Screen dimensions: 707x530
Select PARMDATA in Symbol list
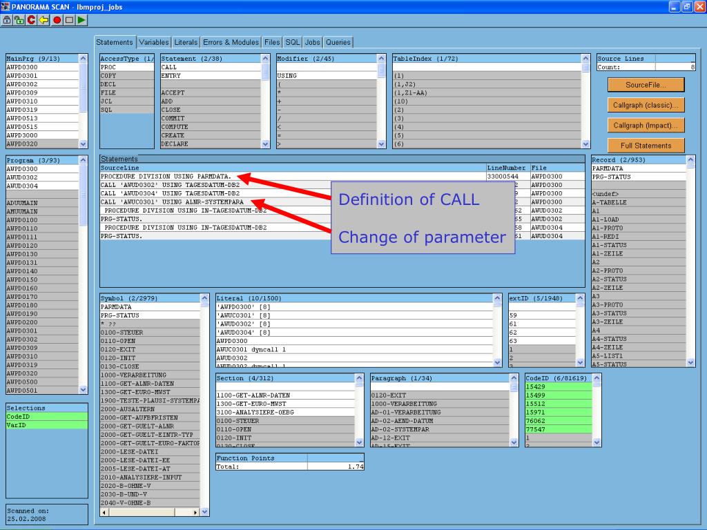pos(150,307)
